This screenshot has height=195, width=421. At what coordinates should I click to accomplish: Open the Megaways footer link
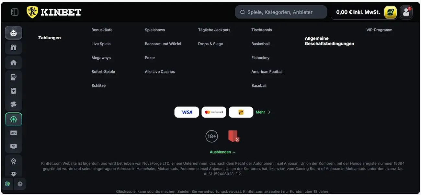pyautogui.click(x=101, y=58)
